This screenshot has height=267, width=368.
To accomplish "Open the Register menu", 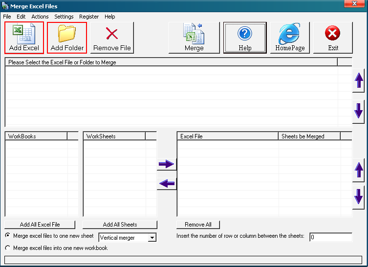I will pyautogui.click(x=89, y=17).
